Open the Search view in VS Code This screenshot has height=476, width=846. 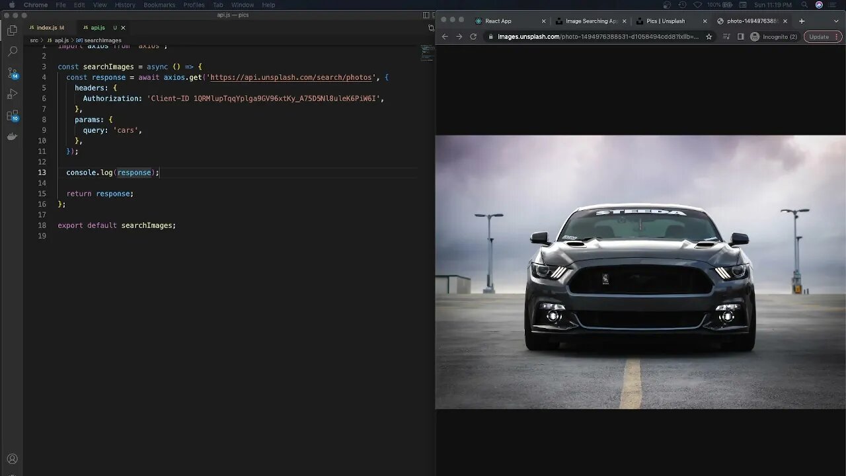point(12,51)
